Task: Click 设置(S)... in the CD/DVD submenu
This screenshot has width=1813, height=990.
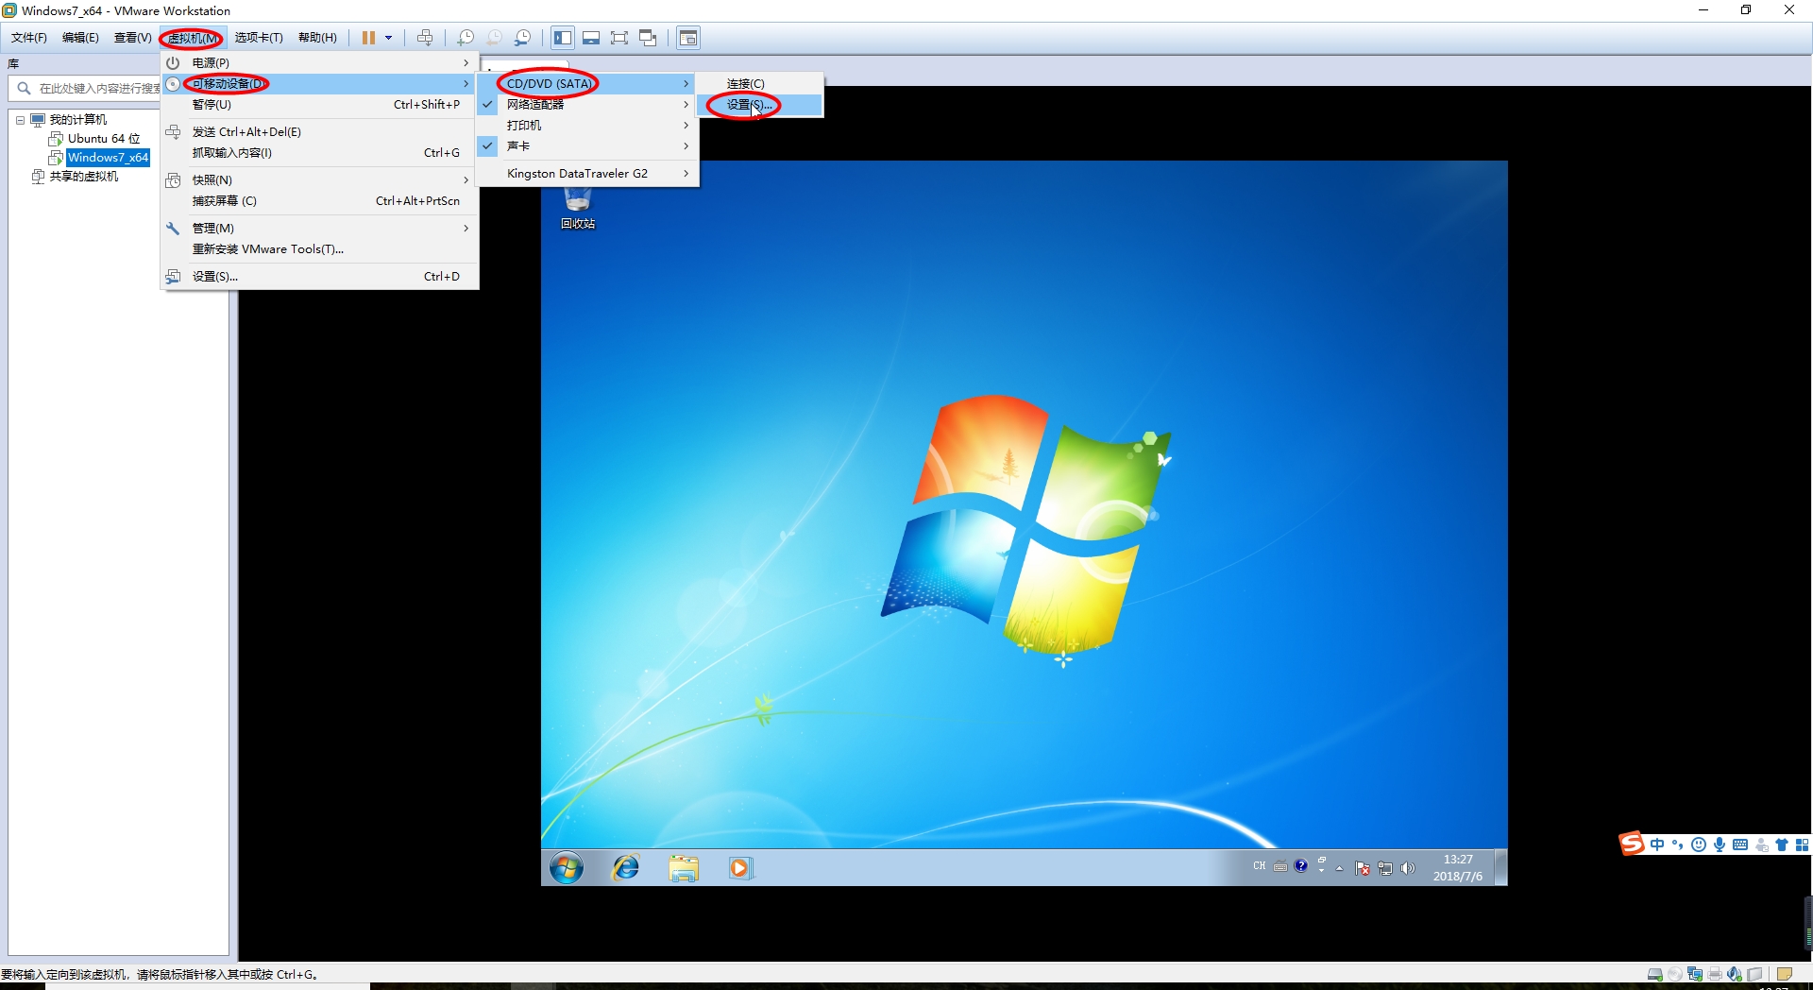Action: (x=760, y=104)
